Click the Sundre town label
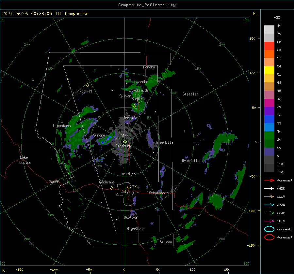This screenshot has width=294, height=274. 99,135
